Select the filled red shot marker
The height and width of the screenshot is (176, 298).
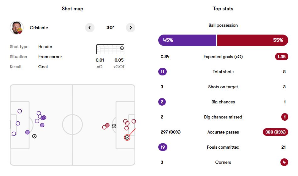pos(107,125)
